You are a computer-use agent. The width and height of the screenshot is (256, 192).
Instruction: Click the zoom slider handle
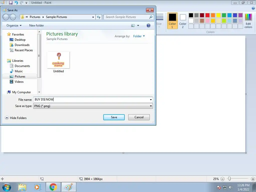point(229,179)
